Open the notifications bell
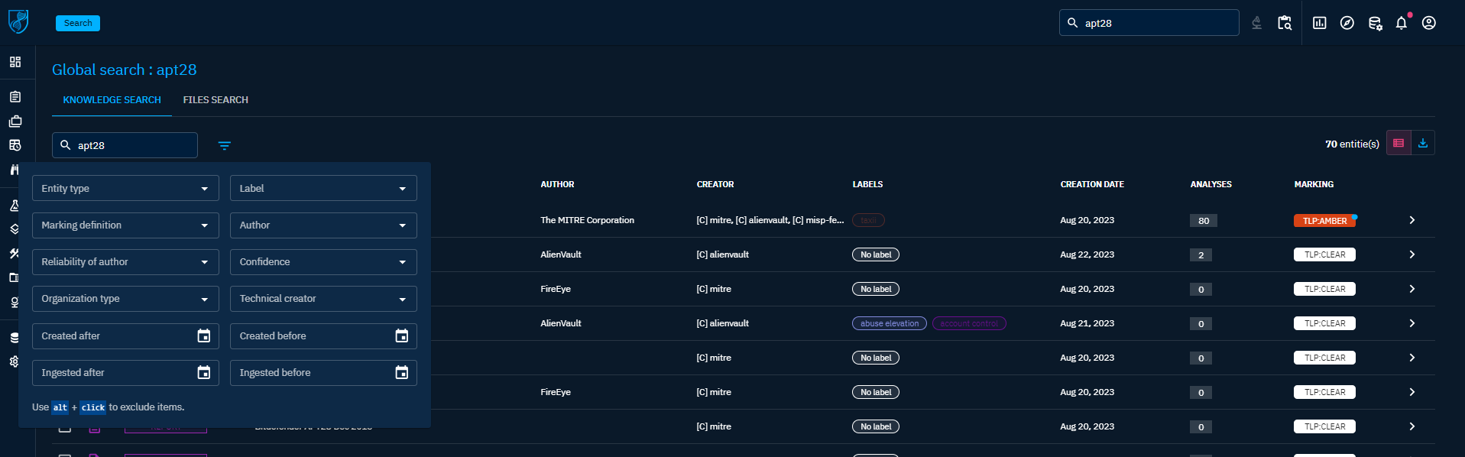Image resolution: width=1465 pixels, height=457 pixels. coord(1401,23)
